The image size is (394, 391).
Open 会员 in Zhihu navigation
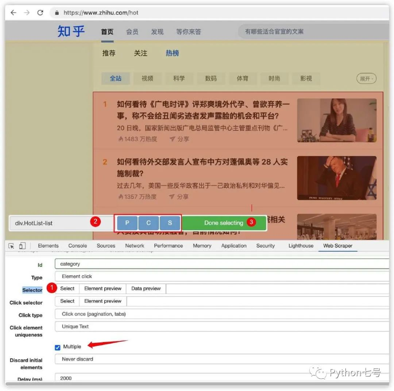pos(132,32)
